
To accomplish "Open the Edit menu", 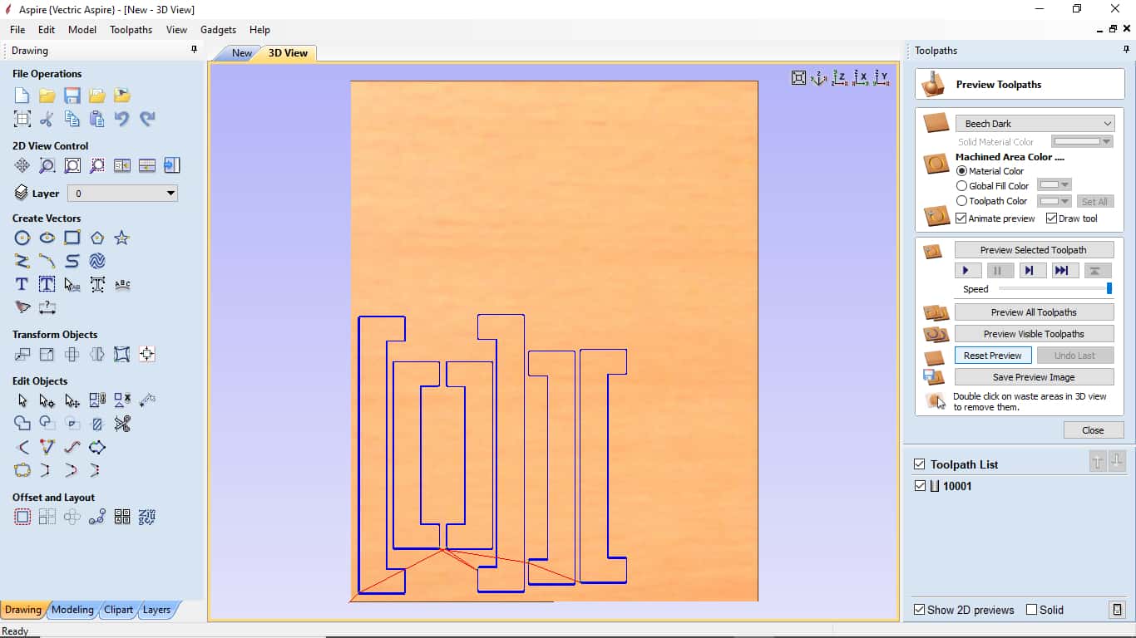I will (47, 30).
